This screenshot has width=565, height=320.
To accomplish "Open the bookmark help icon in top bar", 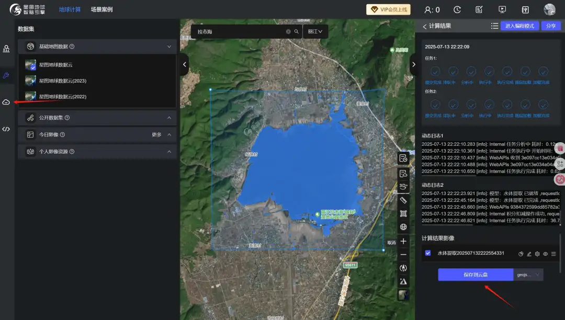I will [x=525, y=10].
